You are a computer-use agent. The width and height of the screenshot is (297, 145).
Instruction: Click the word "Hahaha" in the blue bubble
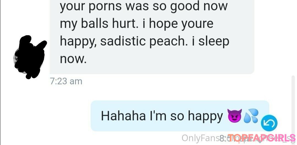click(123, 116)
